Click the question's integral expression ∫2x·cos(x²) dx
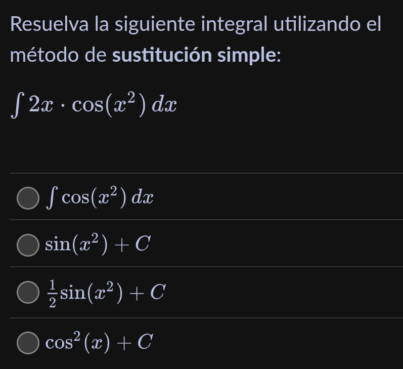 [x=94, y=104]
